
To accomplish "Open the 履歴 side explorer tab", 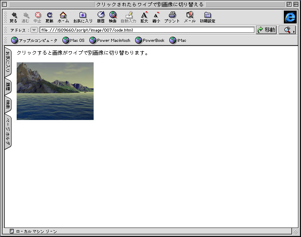I will (x=8, y=86).
